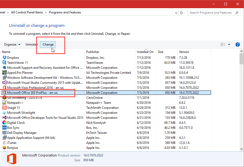Select the Snagit 13 icon
This screenshot has height=167, width=244.
point(4,108)
